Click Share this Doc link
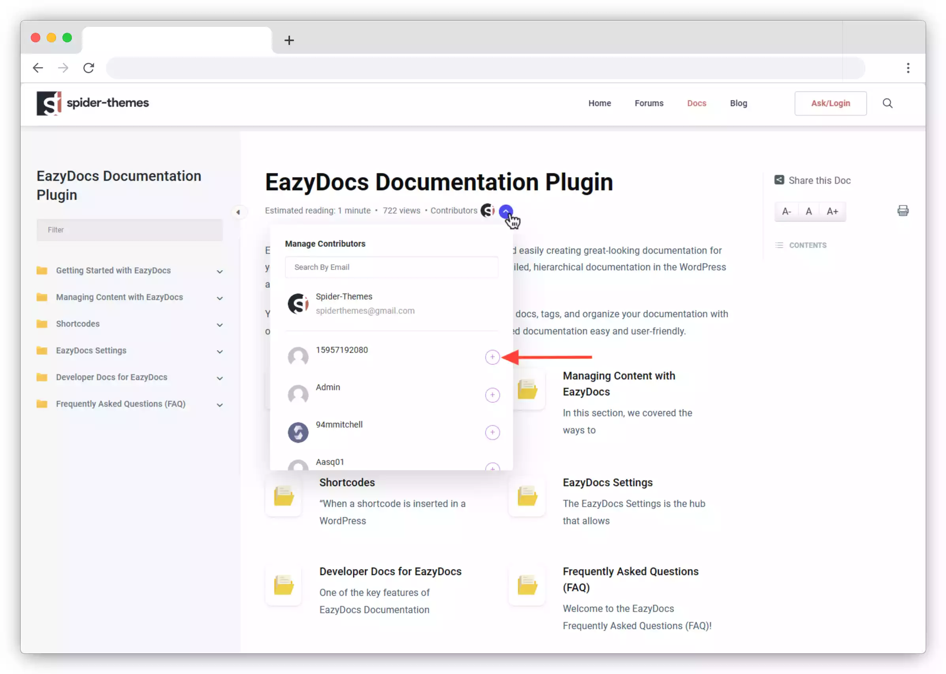This screenshot has width=946, height=674. (x=819, y=180)
